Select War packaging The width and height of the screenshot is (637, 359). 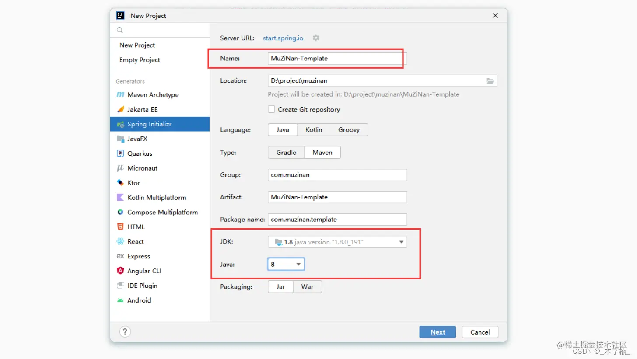click(x=307, y=287)
